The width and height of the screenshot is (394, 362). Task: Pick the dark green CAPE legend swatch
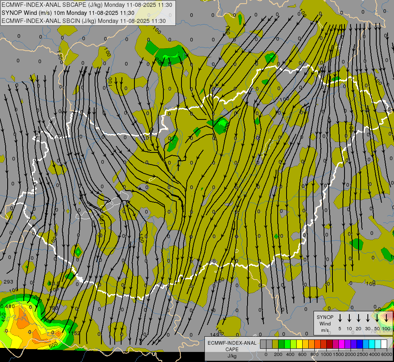tap(281, 344)
